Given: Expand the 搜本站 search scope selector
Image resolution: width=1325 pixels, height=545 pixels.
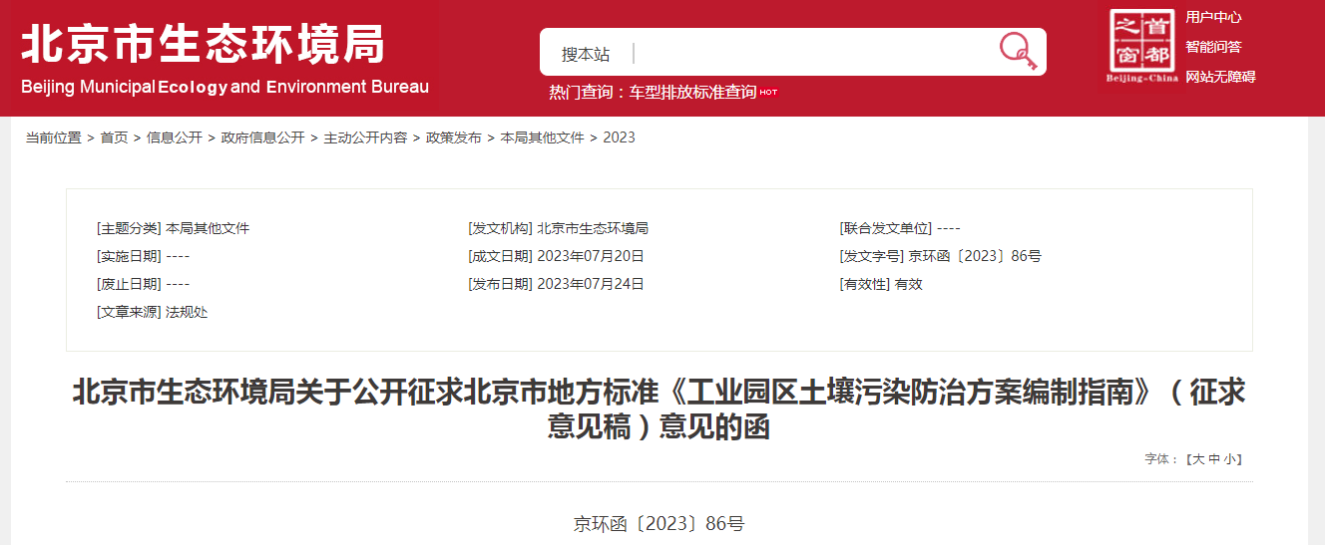Looking at the screenshot, I should (x=586, y=54).
